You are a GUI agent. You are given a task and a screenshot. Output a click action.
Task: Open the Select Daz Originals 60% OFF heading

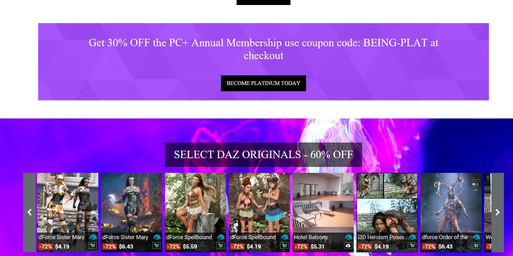(264, 155)
